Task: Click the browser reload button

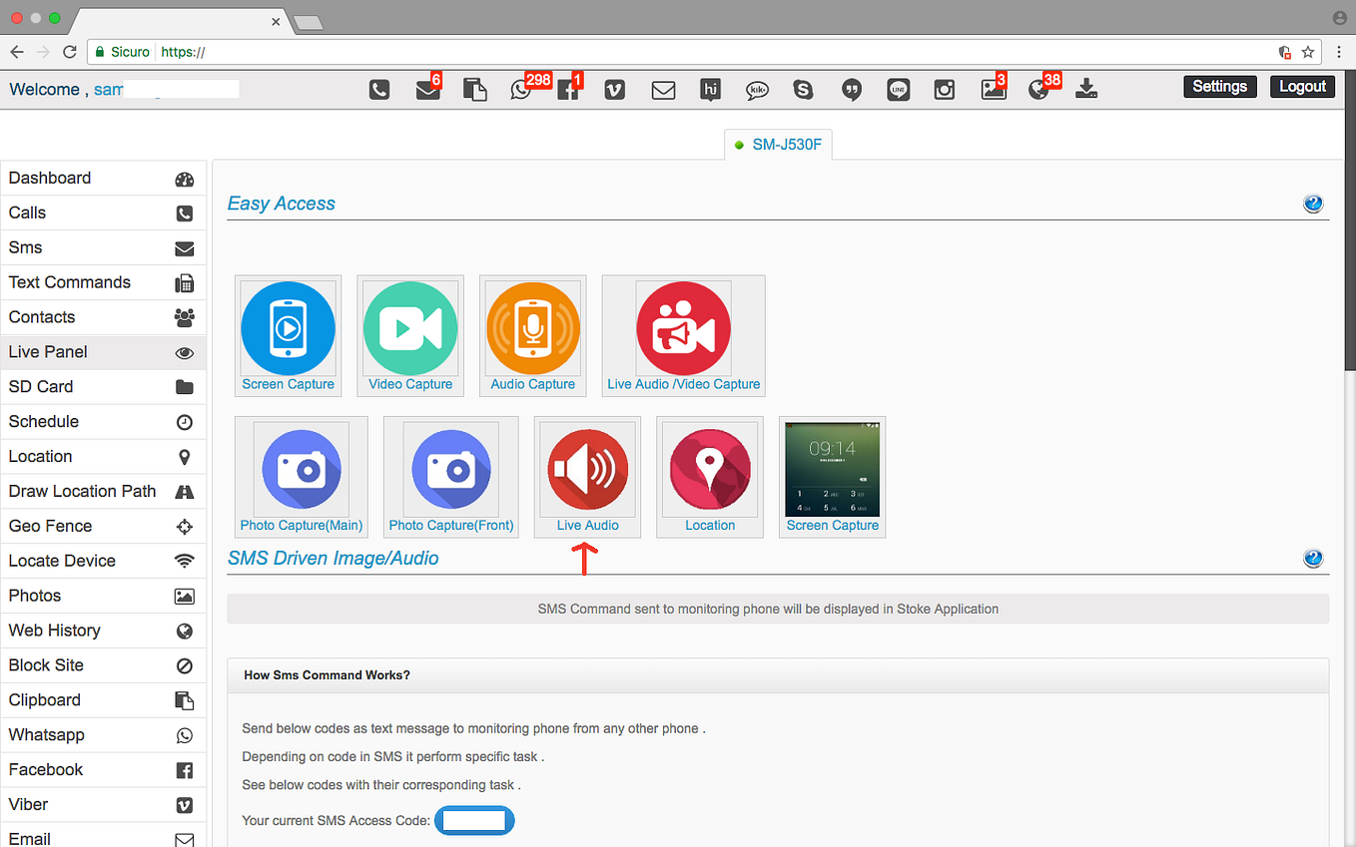Action: coord(69,52)
